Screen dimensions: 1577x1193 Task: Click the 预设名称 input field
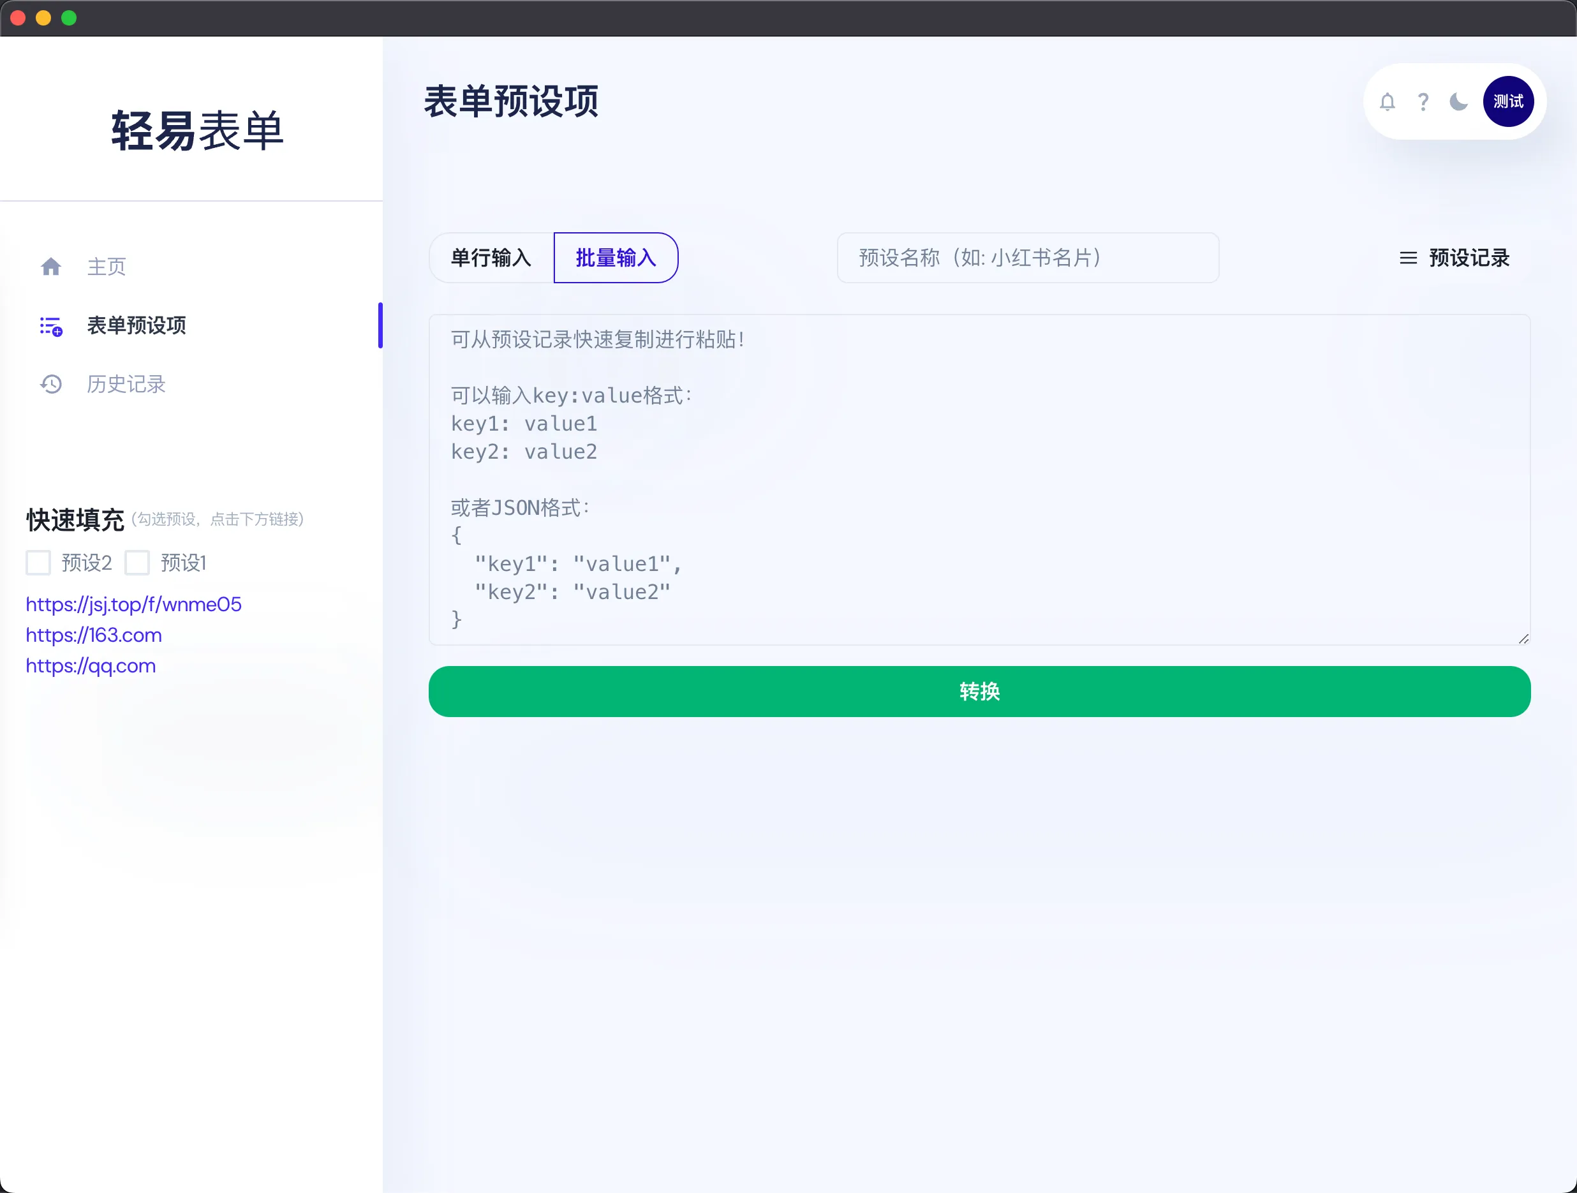click(1027, 258)
